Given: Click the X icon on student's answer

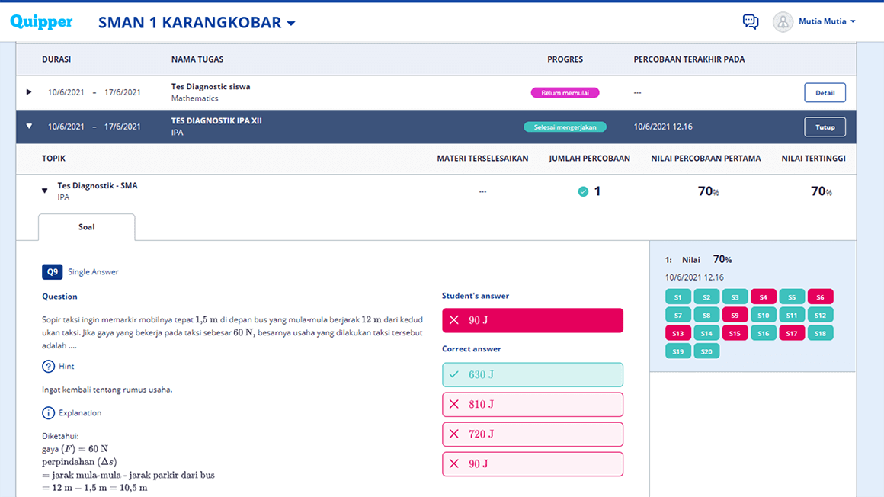Looking at the screenshot, I should (x=454, y=320).
